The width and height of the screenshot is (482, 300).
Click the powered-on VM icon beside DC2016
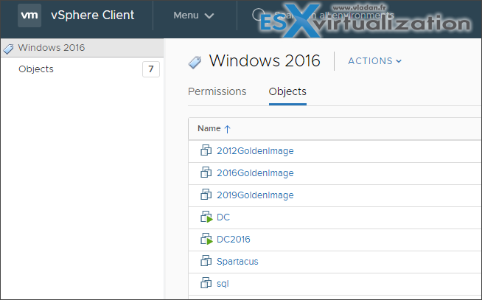click(206, 239)
